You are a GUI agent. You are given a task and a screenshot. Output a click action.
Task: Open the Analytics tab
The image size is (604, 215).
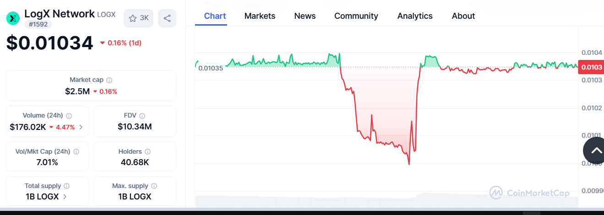[415, 16]
